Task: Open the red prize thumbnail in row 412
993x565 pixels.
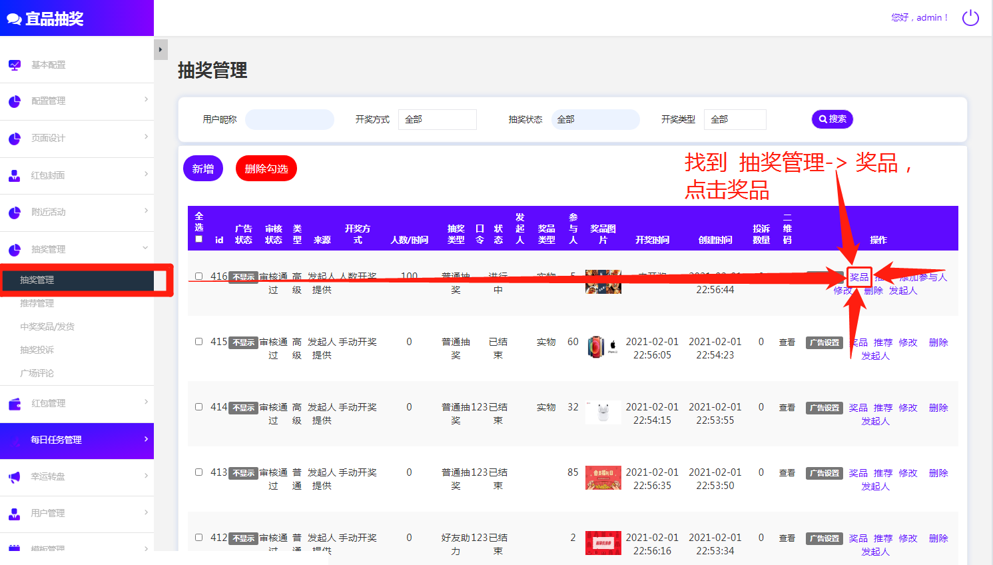Action: click(x=603, y=543)
